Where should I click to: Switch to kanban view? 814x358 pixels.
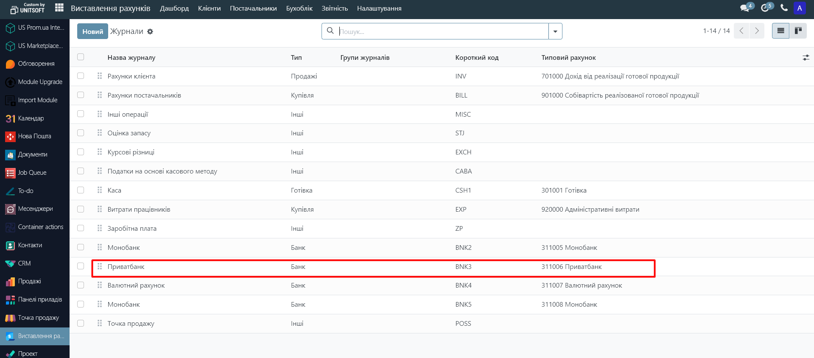coord(798,31)
